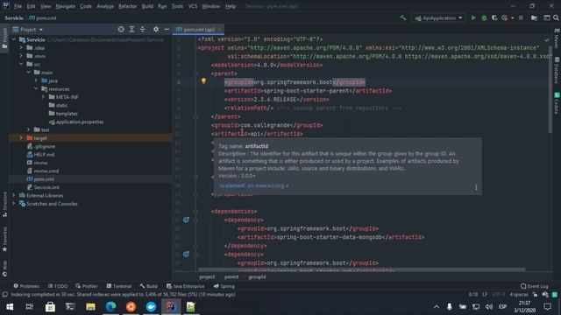Select the templates folder
This screenshot has height=315, width=561.
(x=67, y=114)
